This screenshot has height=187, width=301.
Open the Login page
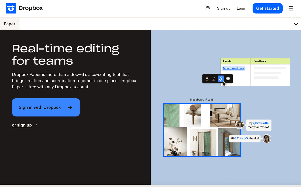pyautogui.click(x=241, y=8)
